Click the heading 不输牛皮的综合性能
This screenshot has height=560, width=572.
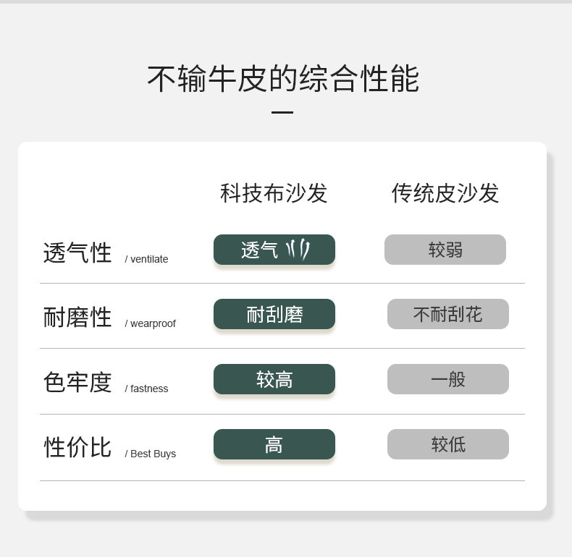pyautogui.click(x=283, y=79)
